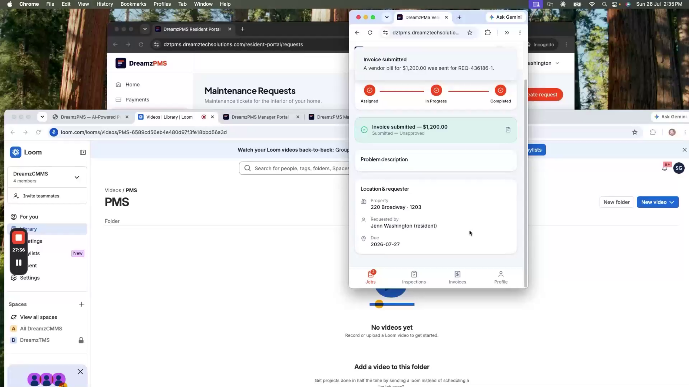Click vendor portal vertical scrollbar

(x=526, y=183)
